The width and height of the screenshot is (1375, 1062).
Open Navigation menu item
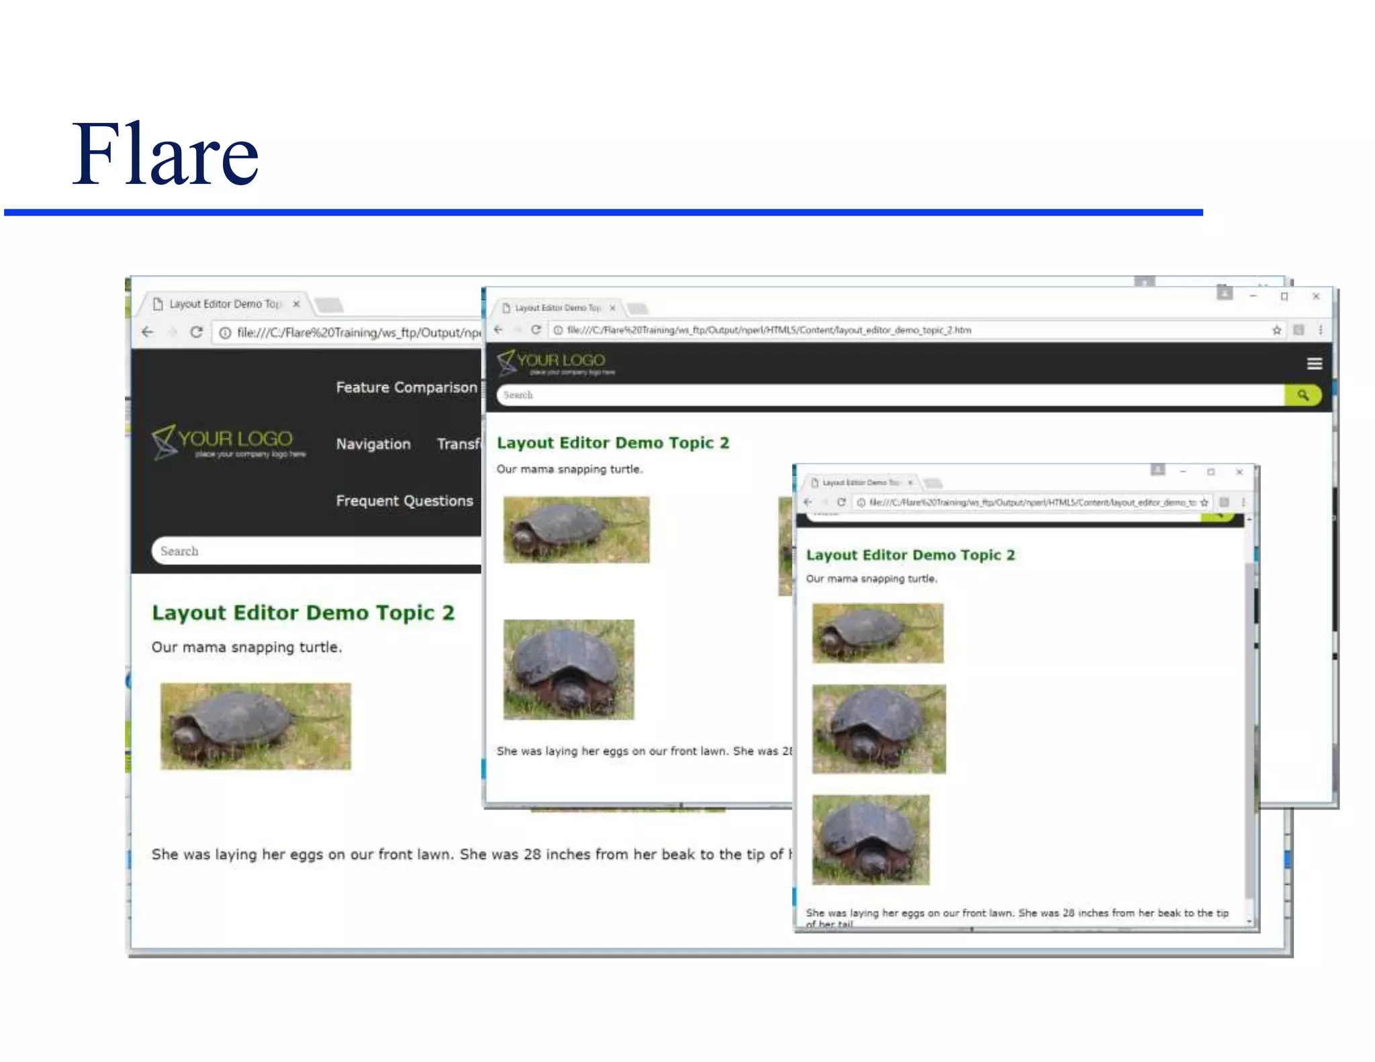click(x=373, y=444)
